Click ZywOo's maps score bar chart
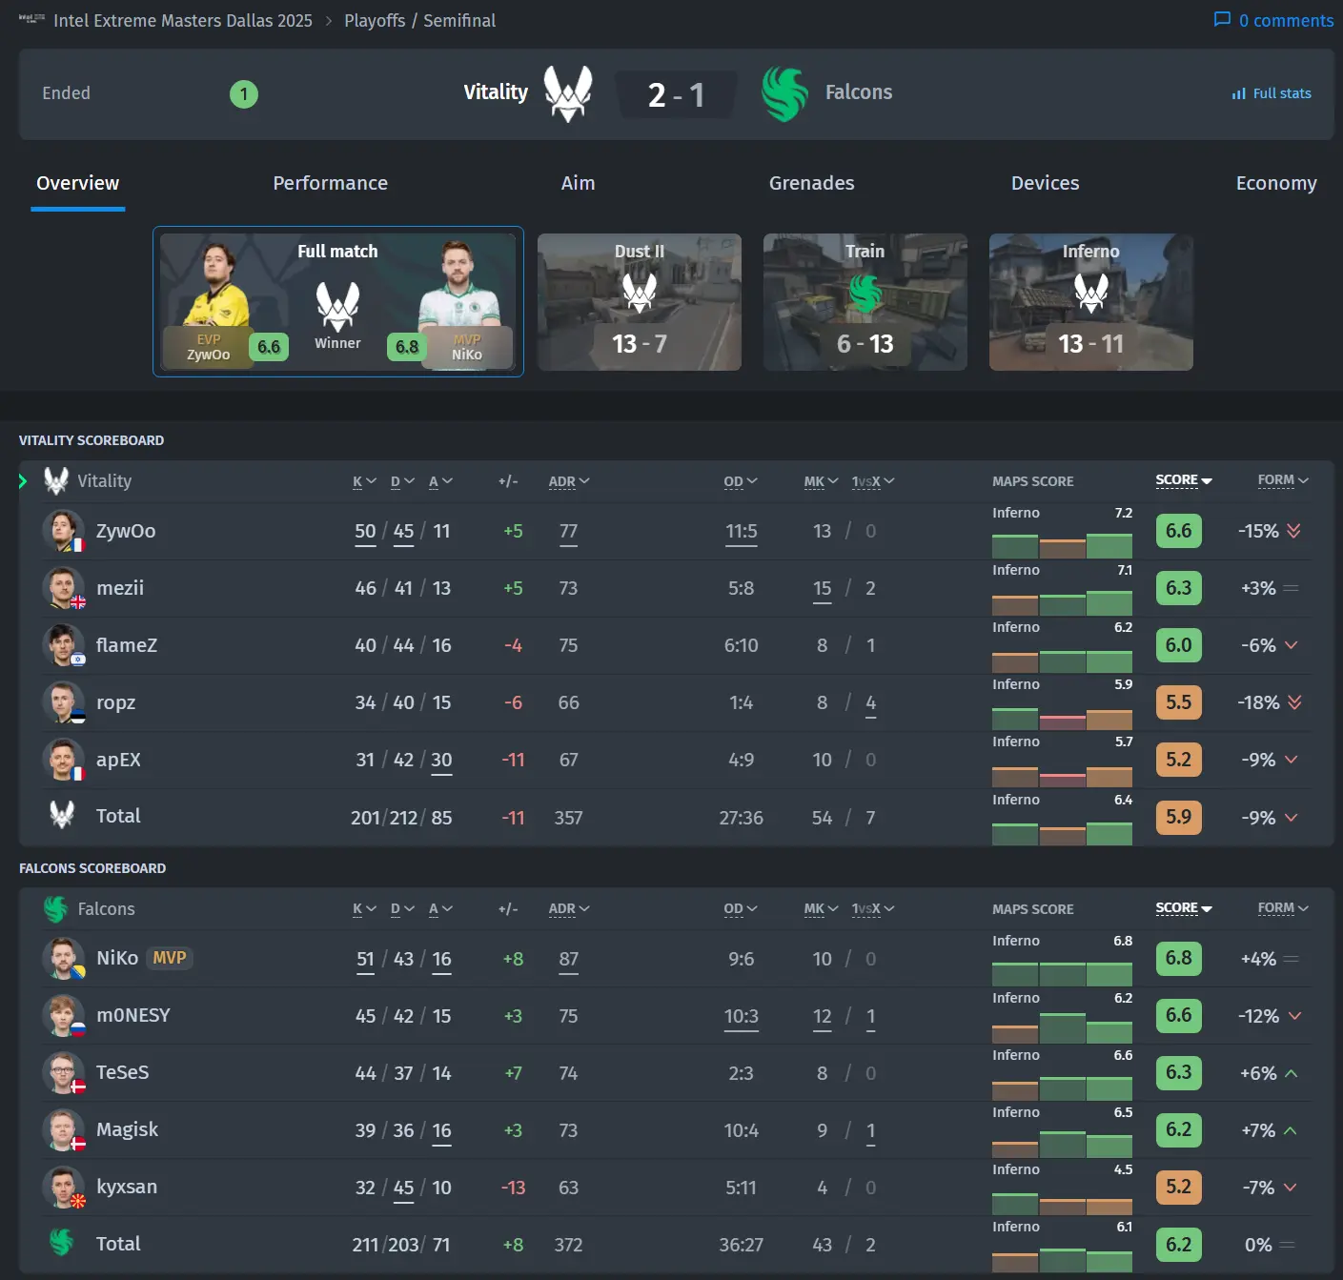The width and height of the screenshot is (1343, 1280). (x=1062, y=545)
